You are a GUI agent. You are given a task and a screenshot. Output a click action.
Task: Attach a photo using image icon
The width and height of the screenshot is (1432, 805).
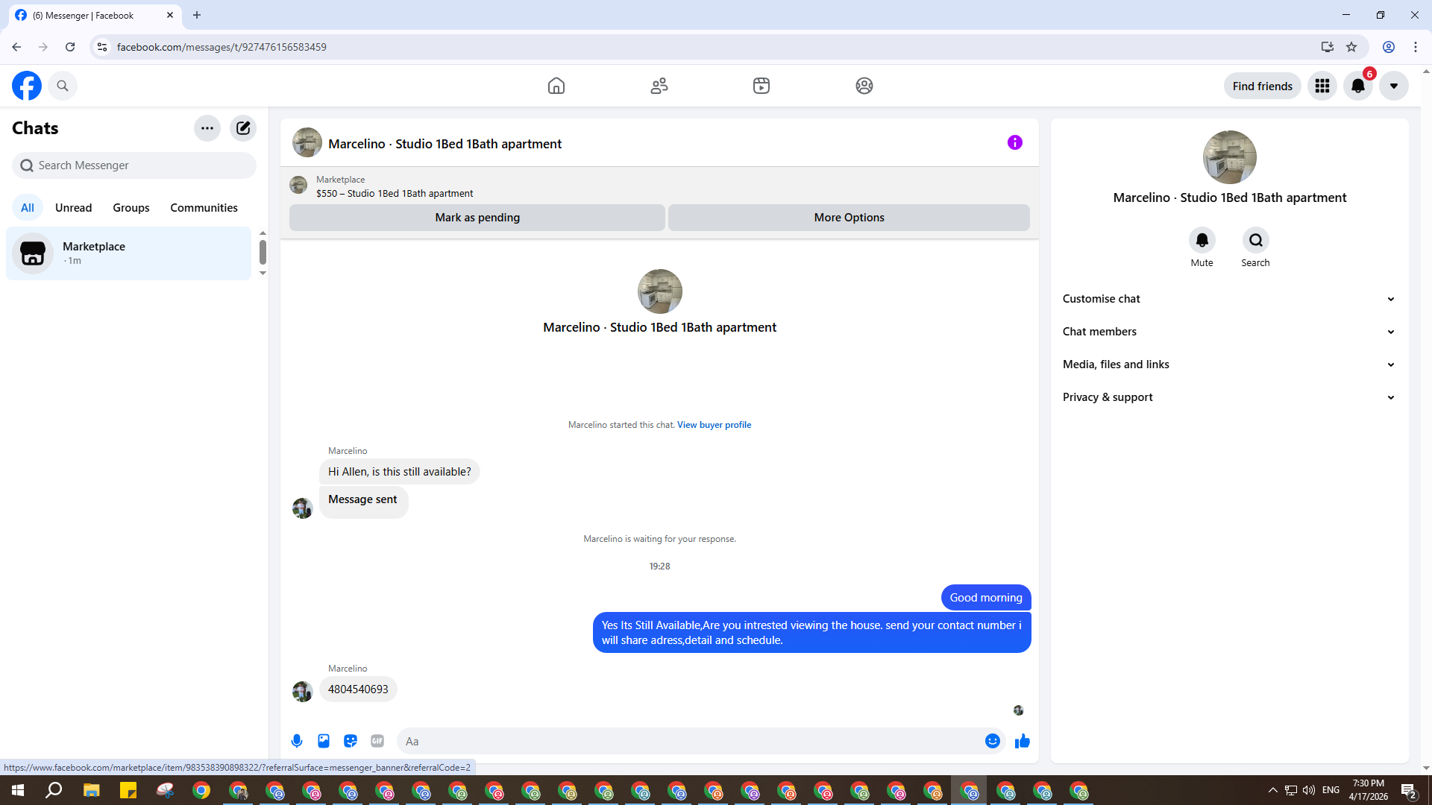(x=324, y=741)
